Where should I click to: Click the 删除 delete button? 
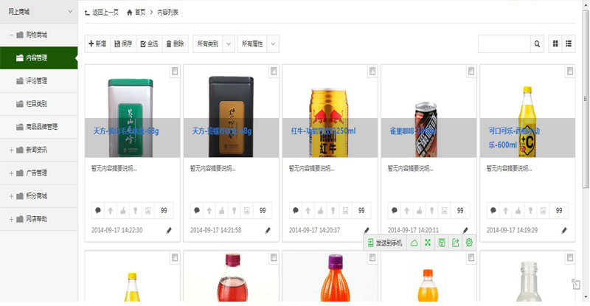tap(176, 44)
